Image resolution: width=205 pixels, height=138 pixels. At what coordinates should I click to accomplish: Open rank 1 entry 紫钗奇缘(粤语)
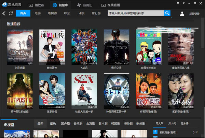click(168, 133)
